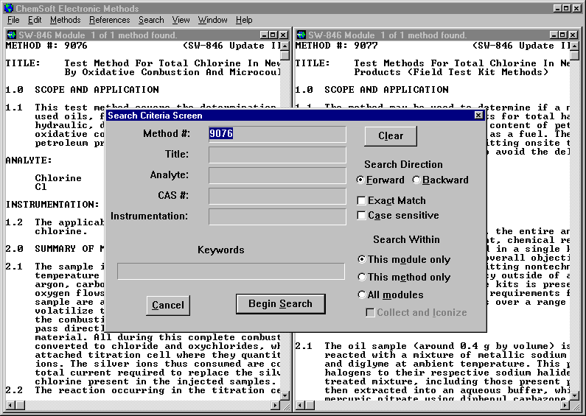Open the Methods menu
The image size is (586, 416).
66,20
